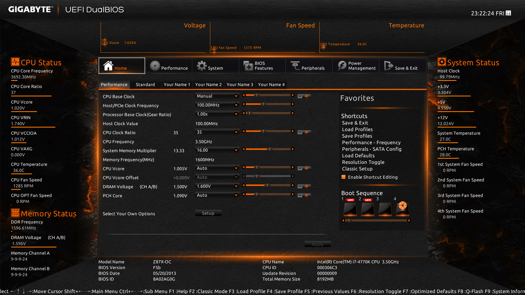The image size is (525, 295).
Task: Open BIOS Features chip icon
Action: pyautogui.click(x=248, y=66)
